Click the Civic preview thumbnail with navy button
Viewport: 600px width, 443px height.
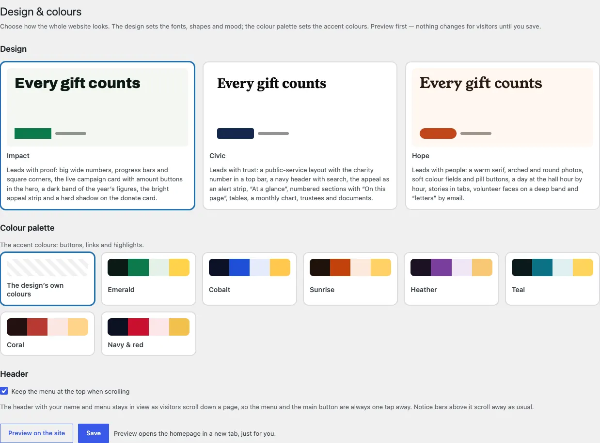300,107
